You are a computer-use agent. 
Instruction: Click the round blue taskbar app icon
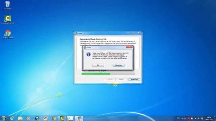coord(37,118)
